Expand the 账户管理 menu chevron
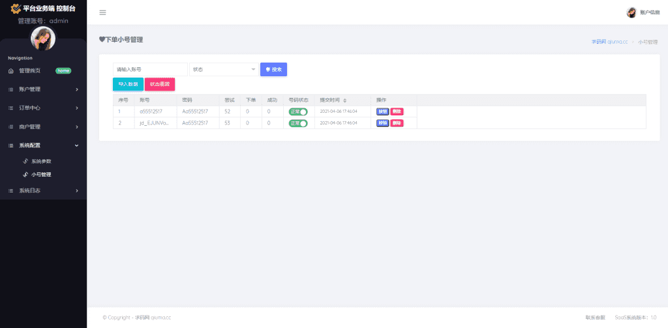This screenshot has height=328, width=668. 77,89
